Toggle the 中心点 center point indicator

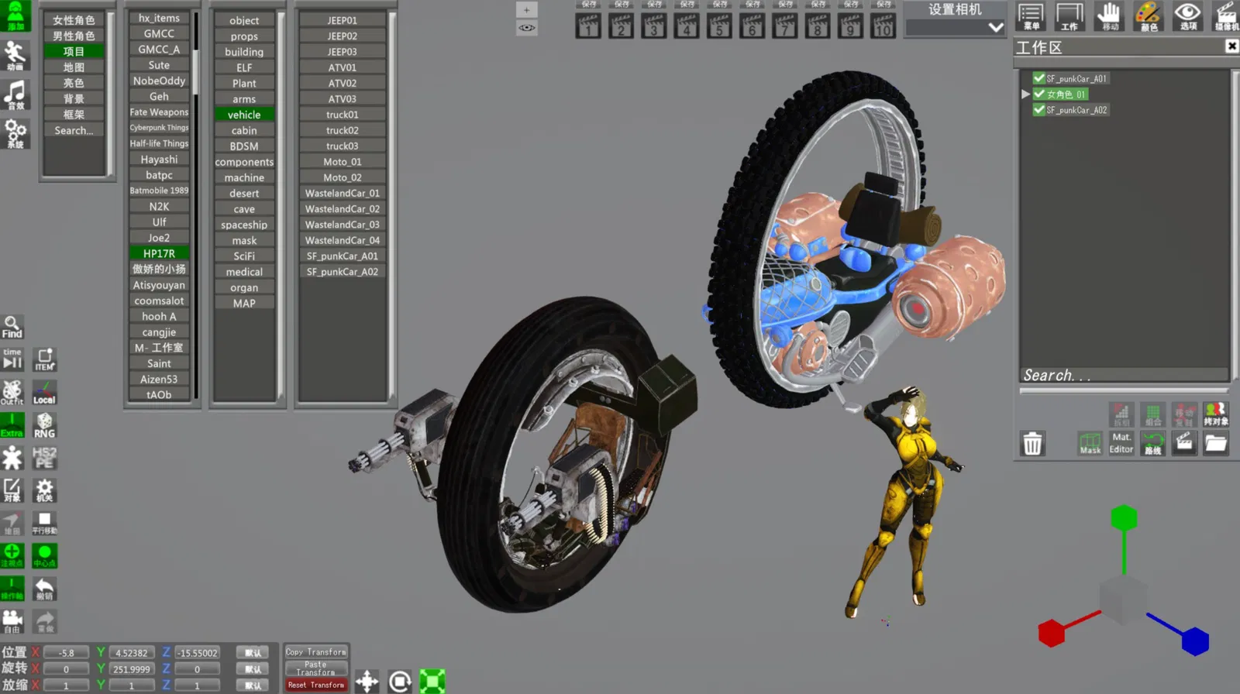tap(44, 556)
